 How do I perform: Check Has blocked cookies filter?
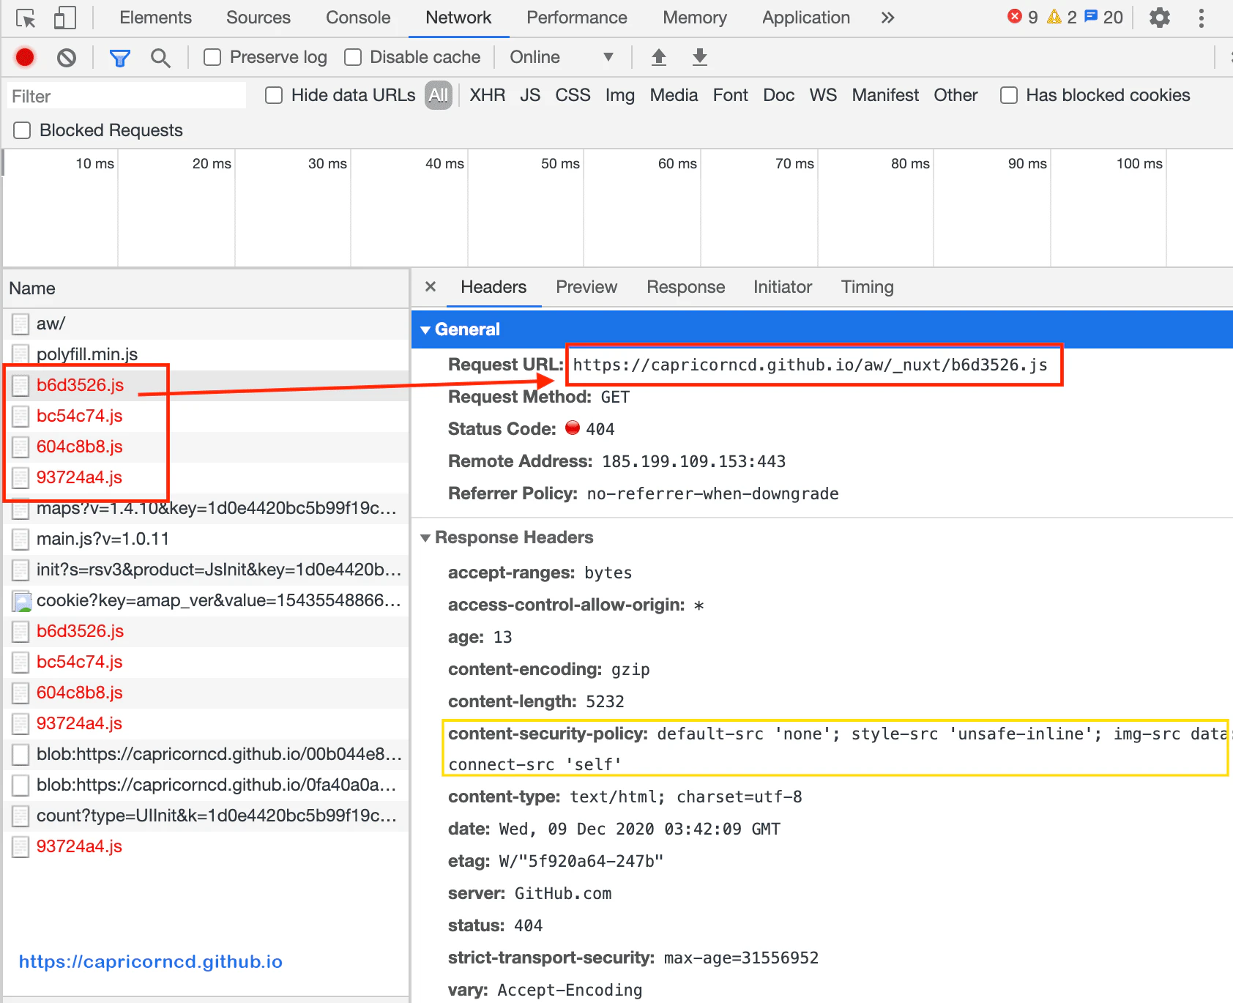[x=1009, y=95]
